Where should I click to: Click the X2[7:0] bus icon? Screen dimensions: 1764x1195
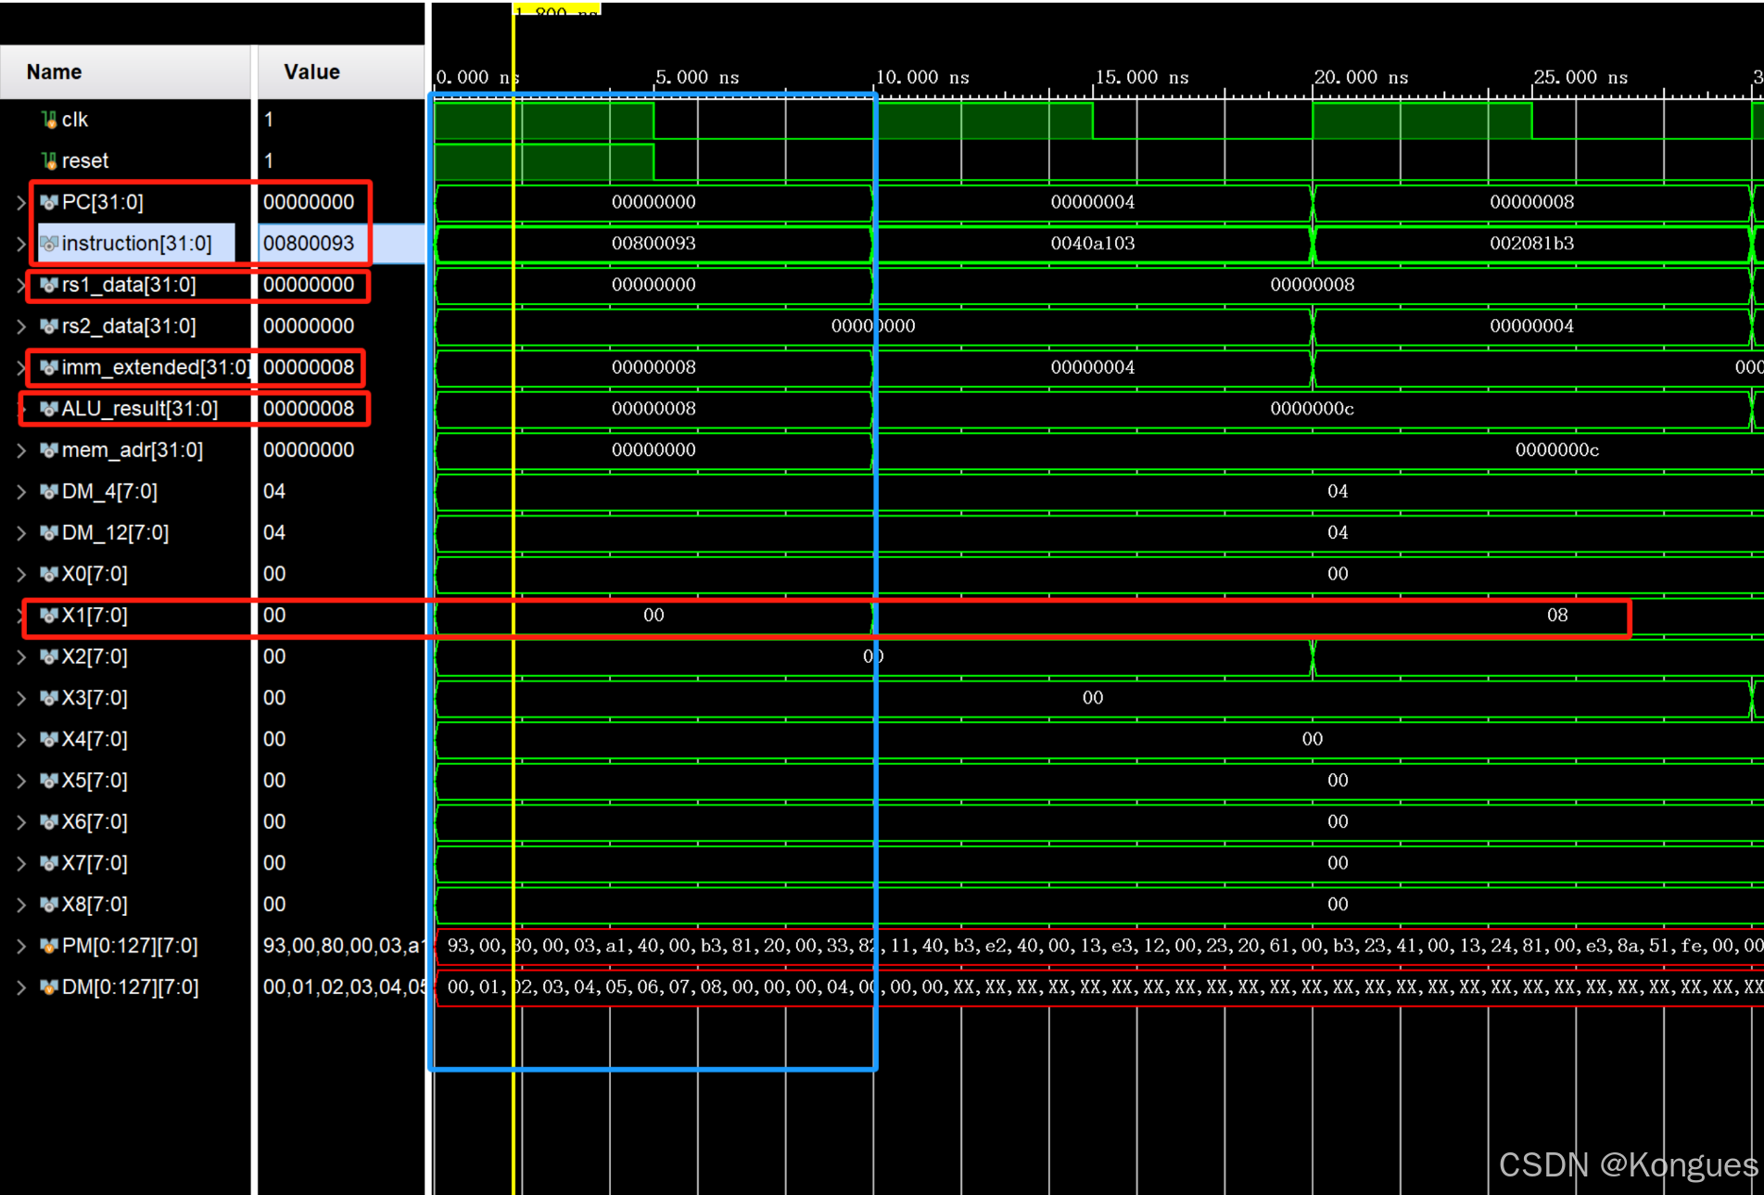[49, 656]
